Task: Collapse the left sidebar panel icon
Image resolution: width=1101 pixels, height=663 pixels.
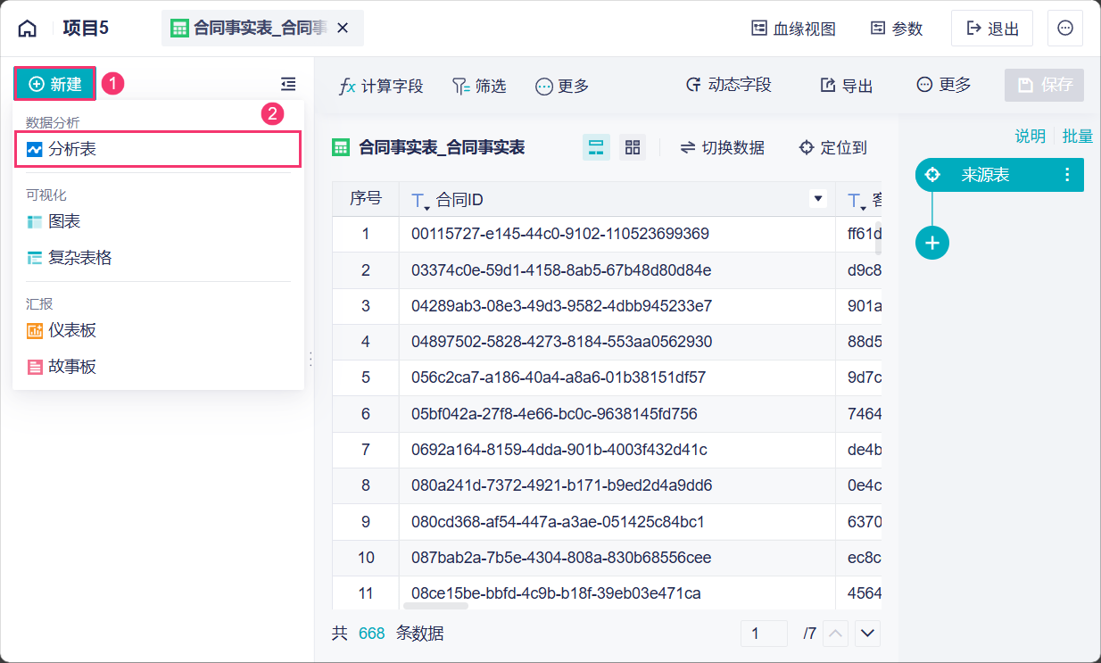Action: pos(288,84)
